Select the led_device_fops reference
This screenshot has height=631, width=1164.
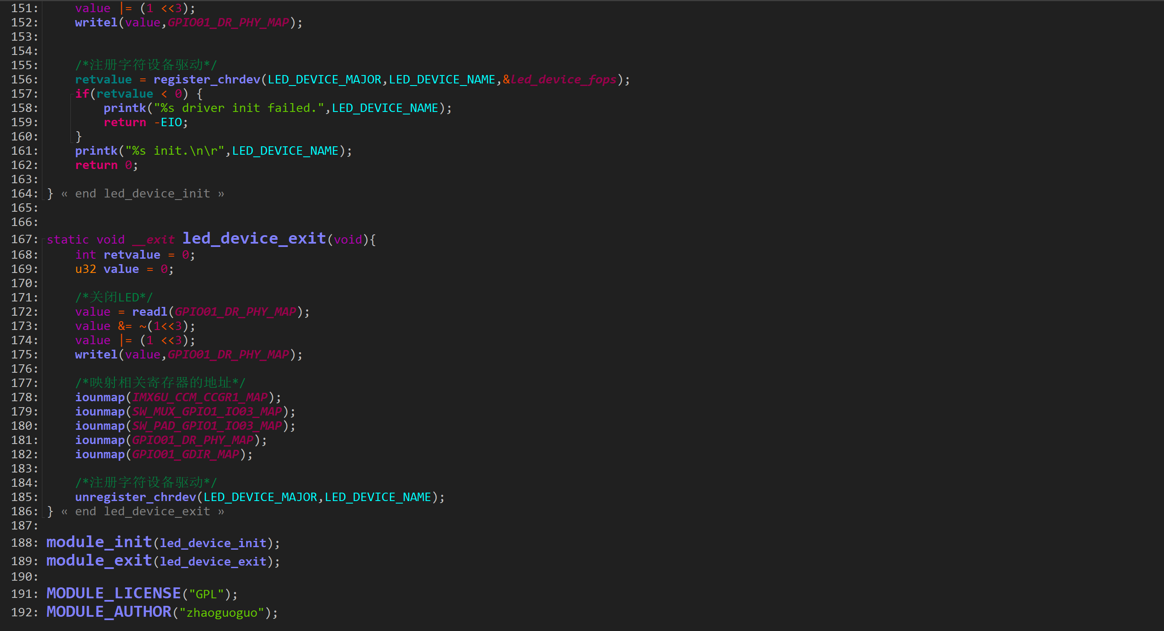[563, 80]
